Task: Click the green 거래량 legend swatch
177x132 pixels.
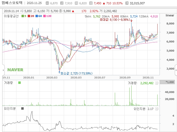Action: coord(19,83)
